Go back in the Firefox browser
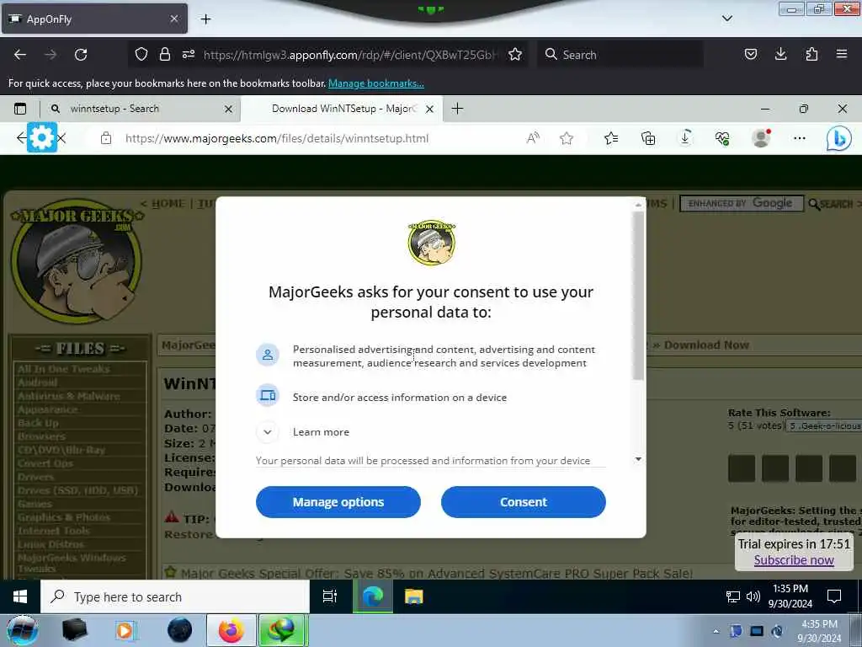This screenshot has width=862, height=647. coord(20,55)
